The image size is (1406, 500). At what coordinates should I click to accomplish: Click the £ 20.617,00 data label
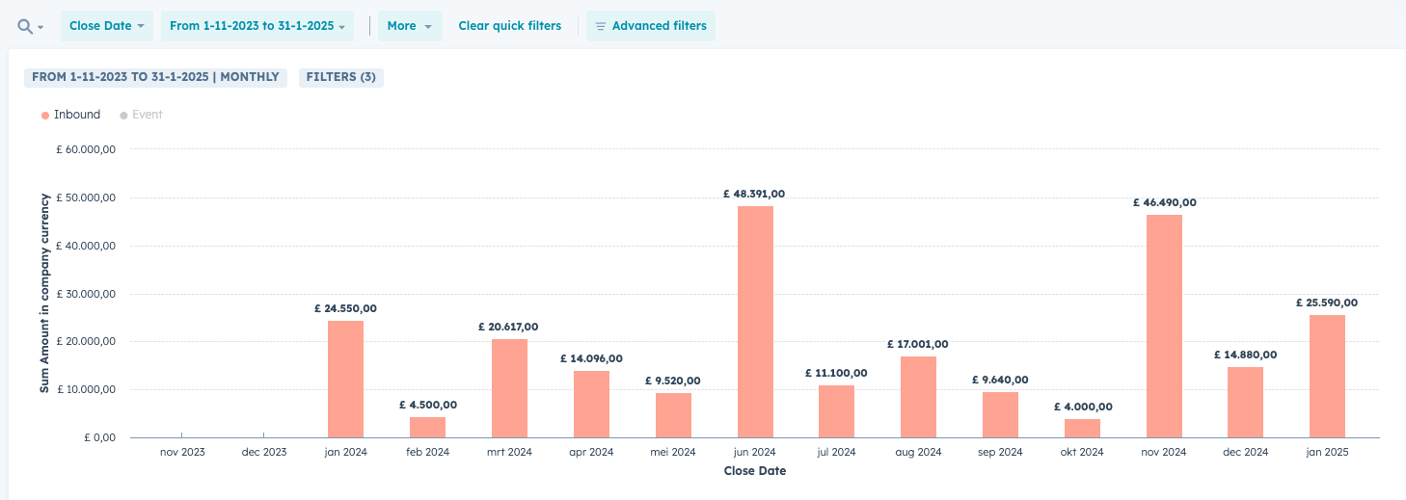click(509, 327)
